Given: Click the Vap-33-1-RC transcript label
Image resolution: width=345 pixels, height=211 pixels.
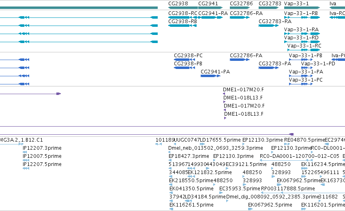Looking at the screenshot, I should [x=304, y=46].
